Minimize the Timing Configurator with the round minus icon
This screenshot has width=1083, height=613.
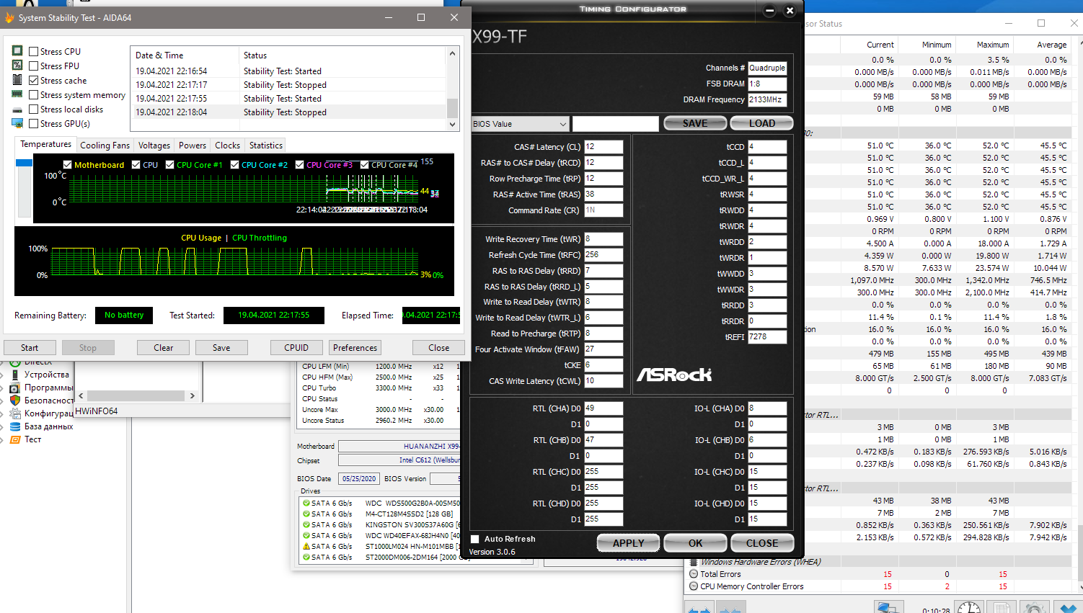(x=769, y=10)
